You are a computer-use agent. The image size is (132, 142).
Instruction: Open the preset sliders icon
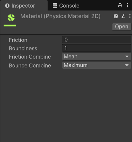click(123, 16)
